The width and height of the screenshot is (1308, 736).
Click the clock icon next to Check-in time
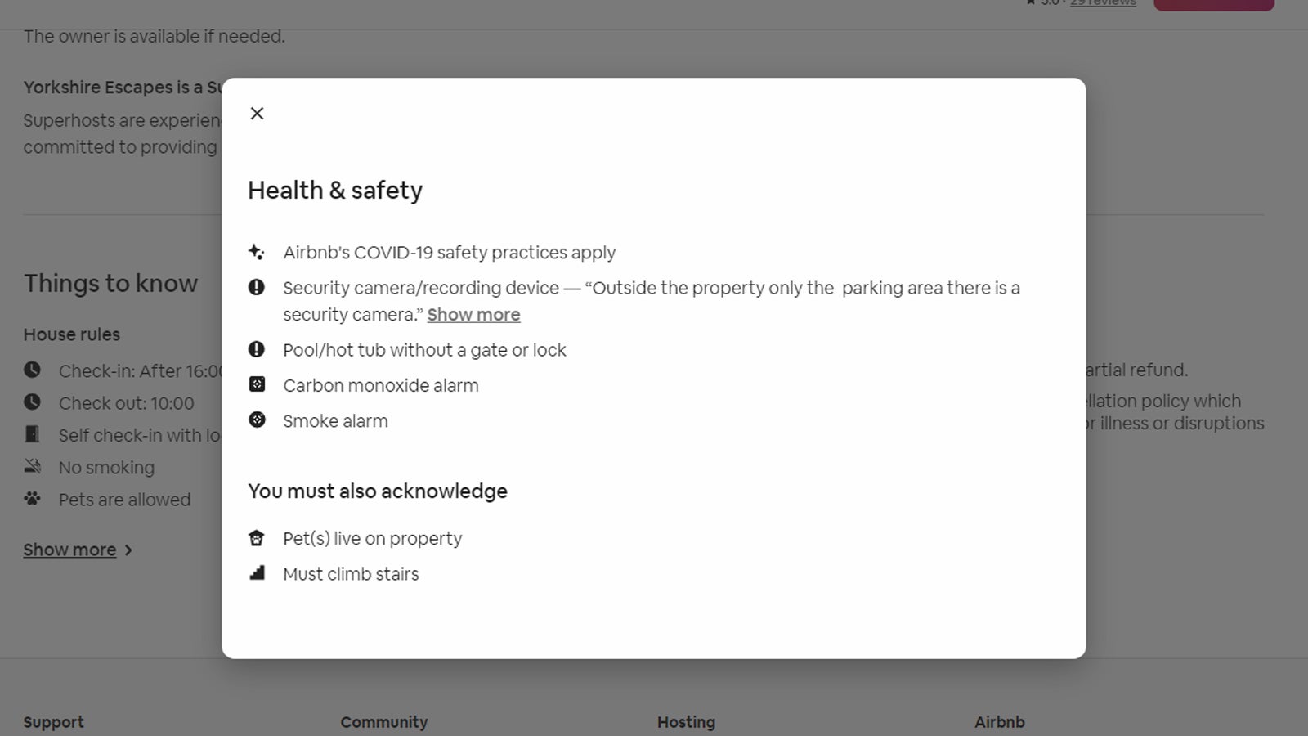point(32,370)
